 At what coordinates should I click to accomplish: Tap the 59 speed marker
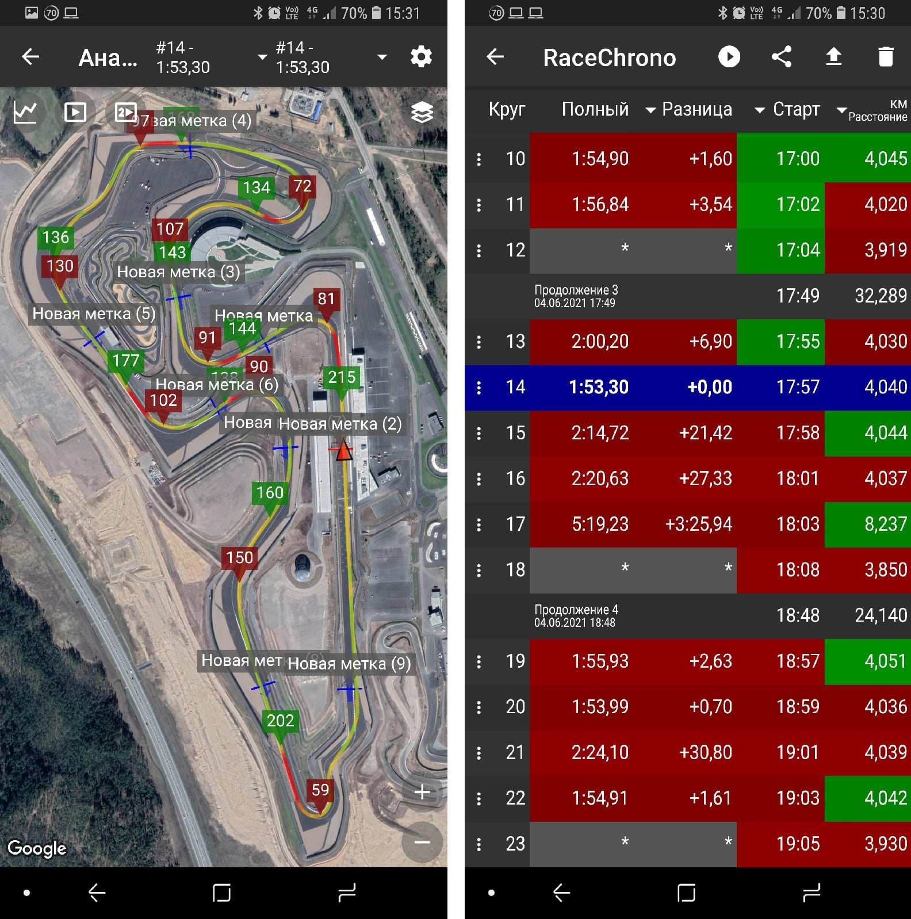(x=320, y=791)
